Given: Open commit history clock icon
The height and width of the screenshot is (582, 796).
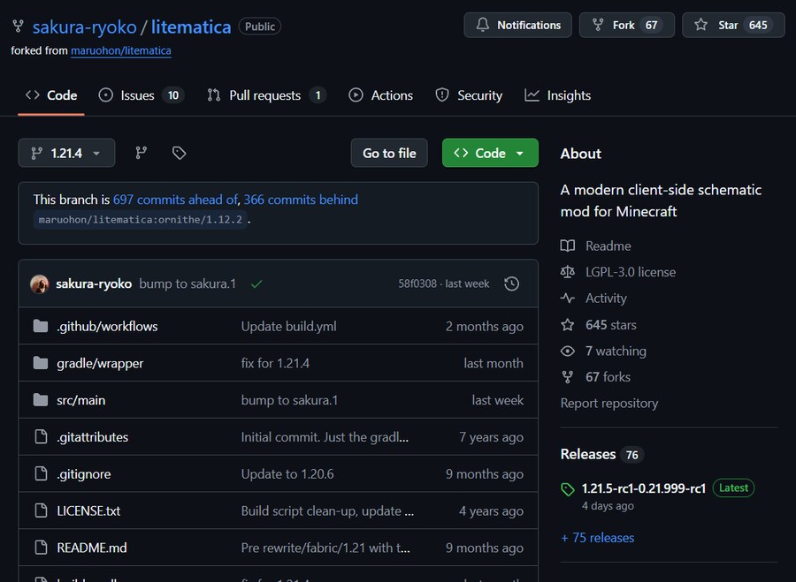Looking at the screenshot, I should click(x=511, y=283).
